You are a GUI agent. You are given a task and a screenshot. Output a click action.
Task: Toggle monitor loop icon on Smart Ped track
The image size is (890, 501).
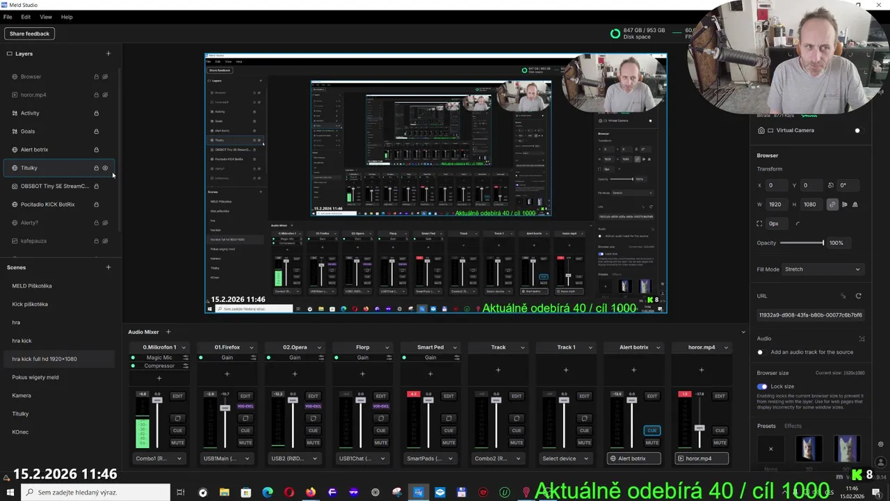point(448,418)
